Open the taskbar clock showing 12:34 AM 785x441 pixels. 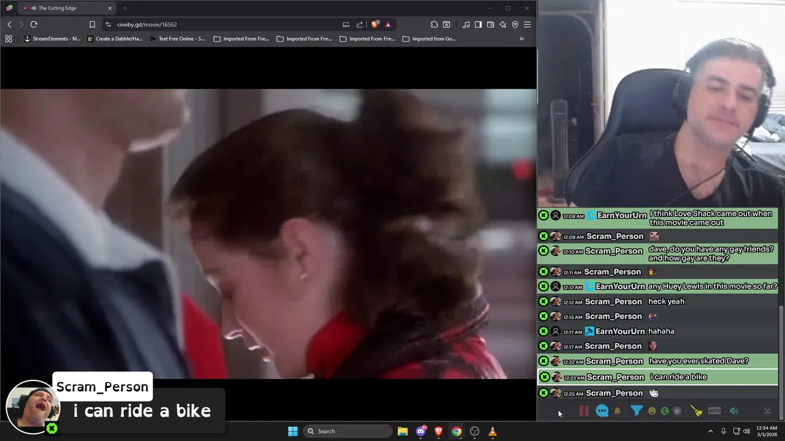click(x=767, y=431)
